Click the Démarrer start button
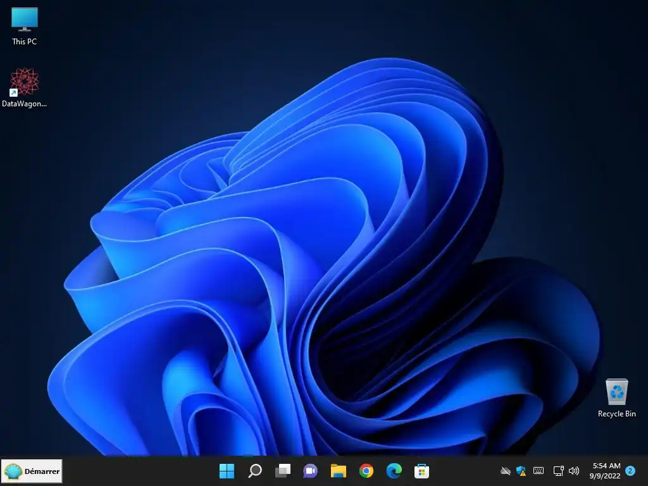 [32, 471]
